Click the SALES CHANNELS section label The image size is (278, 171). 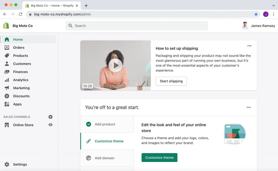(x=17, y=117)
